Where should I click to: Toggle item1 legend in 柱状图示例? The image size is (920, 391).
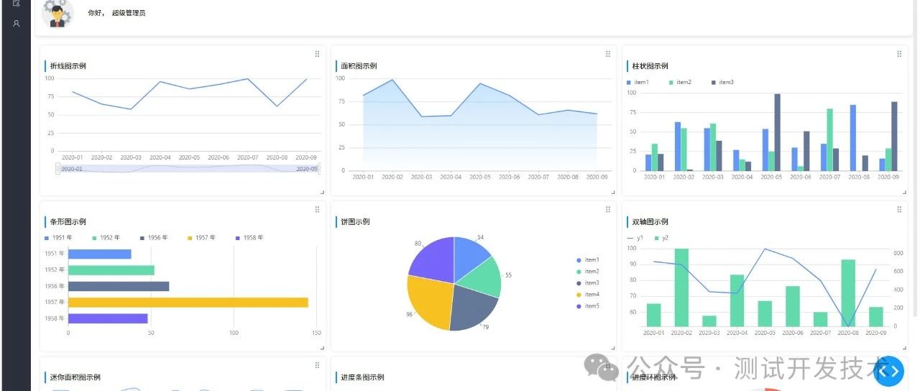[638, 83]
